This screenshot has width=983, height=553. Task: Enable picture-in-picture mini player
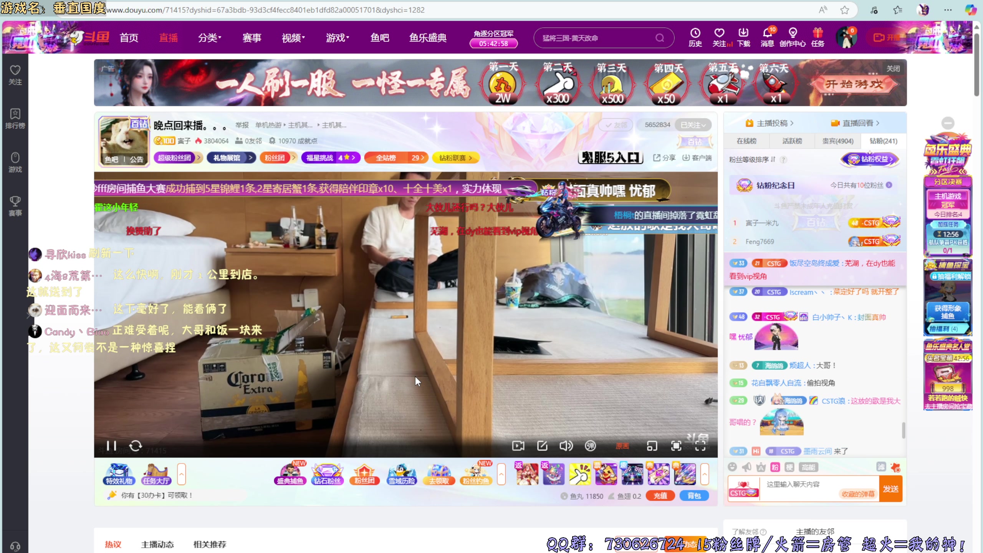pos(652,446)
